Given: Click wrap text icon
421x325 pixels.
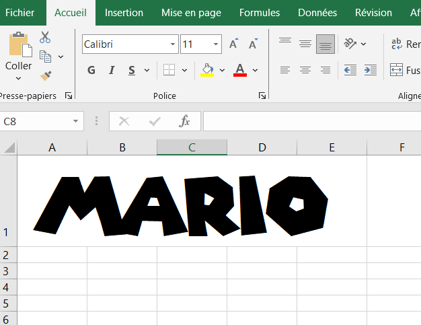Looking at the screenshot, I should [x=397, y=44].
